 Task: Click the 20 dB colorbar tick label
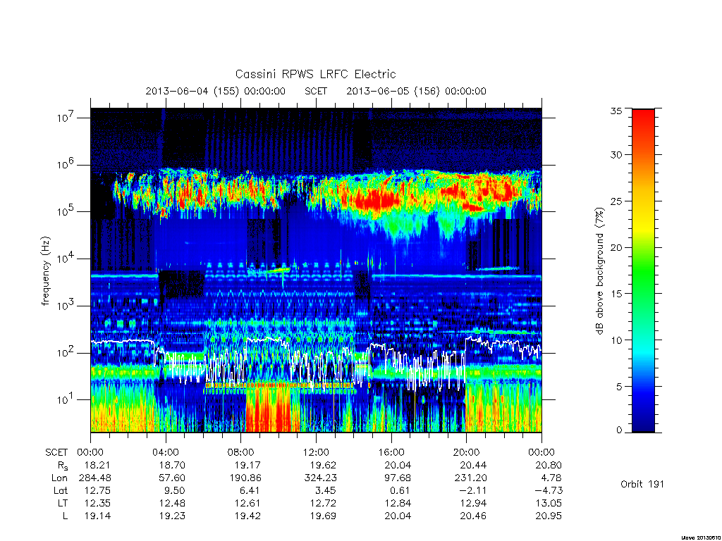coord(616,247)
